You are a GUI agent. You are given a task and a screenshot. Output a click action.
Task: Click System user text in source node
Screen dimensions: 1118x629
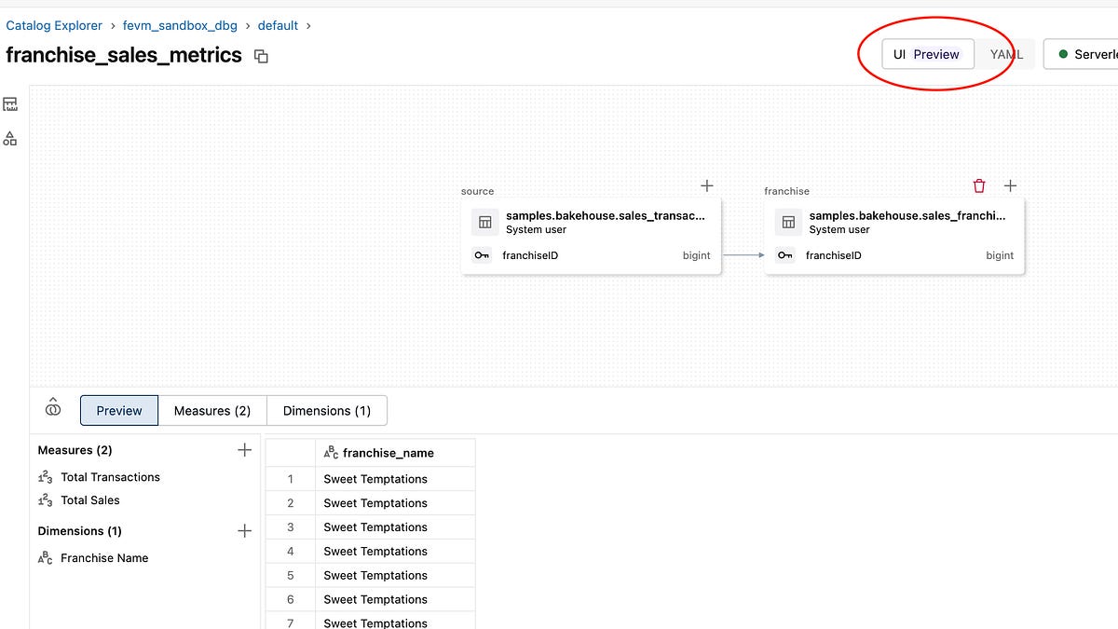[x=537, y=230]
